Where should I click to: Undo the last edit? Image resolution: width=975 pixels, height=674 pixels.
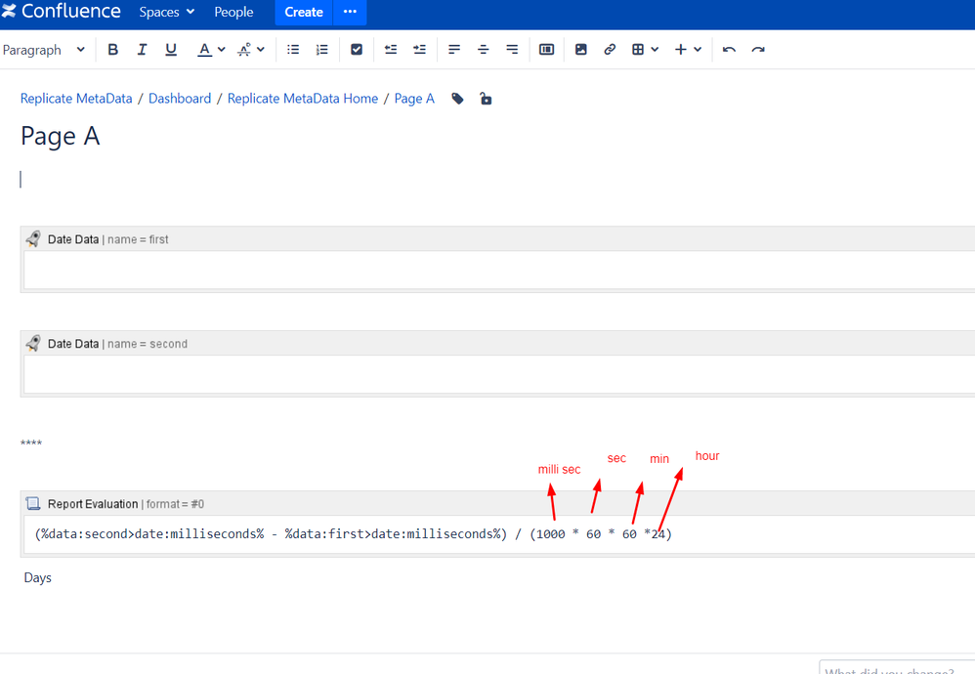click(x=729, y=50)
